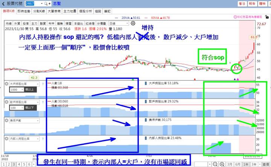271x167 pixels.
Task: Switch to the 即時走勢 tab
Action: (x=24, y=11)
